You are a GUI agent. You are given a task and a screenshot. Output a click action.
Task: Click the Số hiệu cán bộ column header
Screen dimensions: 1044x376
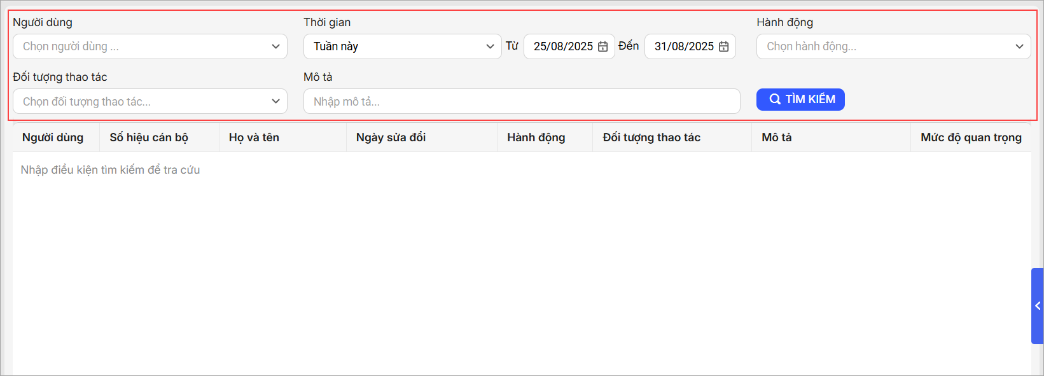tap(149, 137)
